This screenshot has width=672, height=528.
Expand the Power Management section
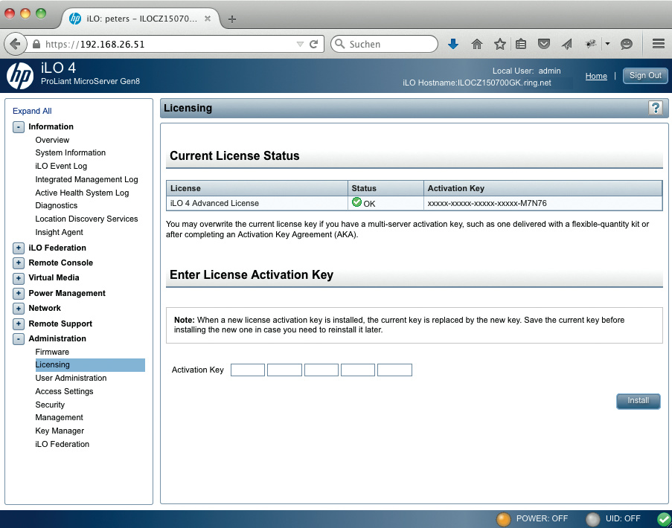coord(19,293)
